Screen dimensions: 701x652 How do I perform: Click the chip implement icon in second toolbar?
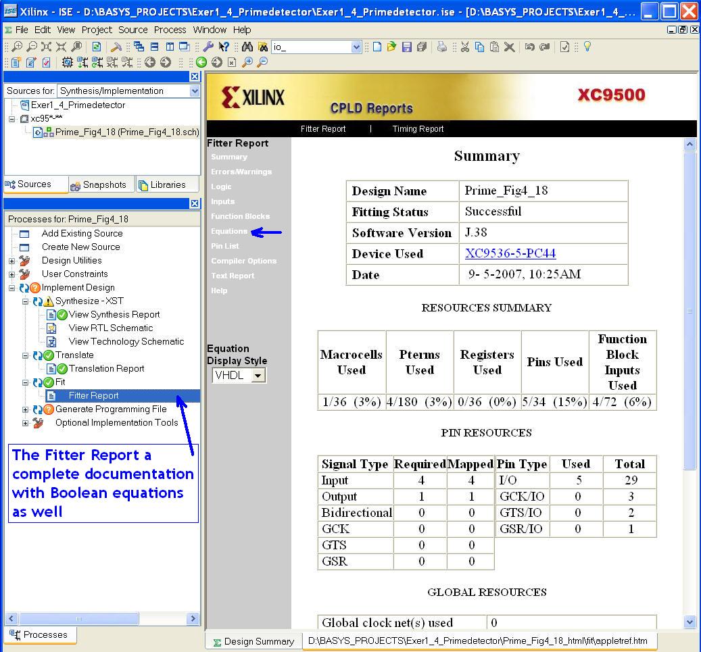pos(68,62)
